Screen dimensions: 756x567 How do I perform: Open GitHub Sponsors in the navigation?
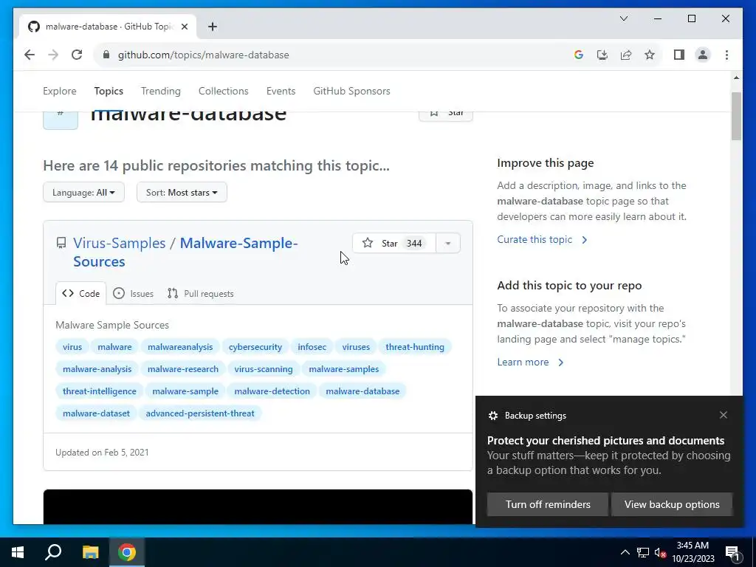[351, 91]
